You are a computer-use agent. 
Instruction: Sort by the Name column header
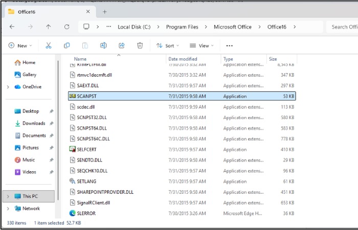[80, 59]
